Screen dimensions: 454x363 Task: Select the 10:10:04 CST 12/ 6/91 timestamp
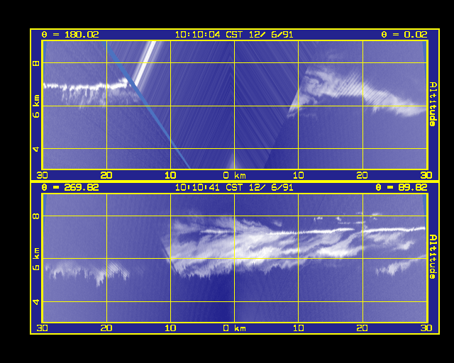(234, 35)
